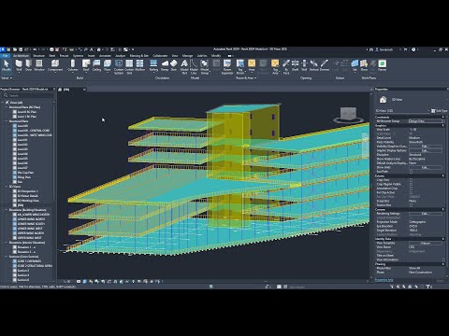The image size is (449, 336).
Task: Click the Model Group tool
Action: 205,67
